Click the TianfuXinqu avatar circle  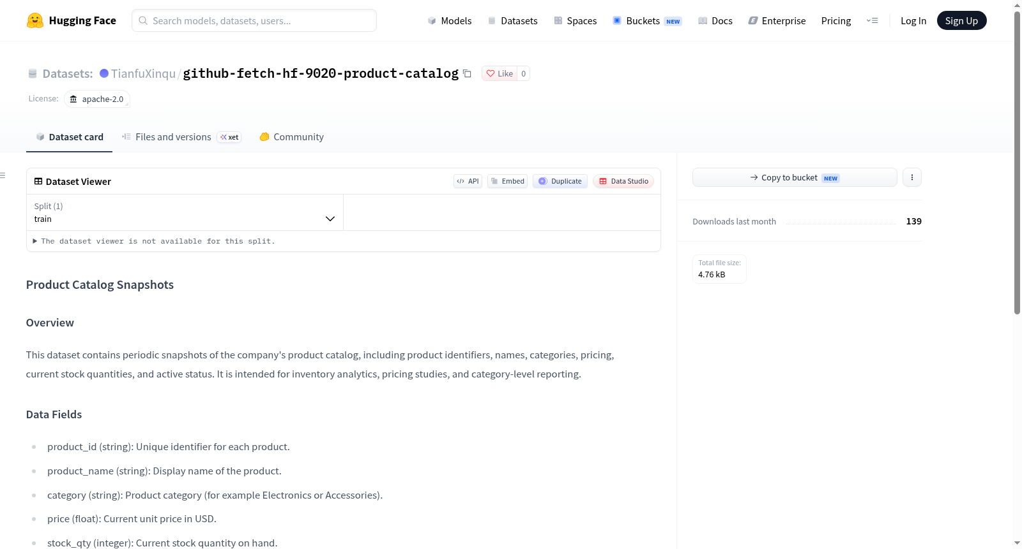coord(104,73)
